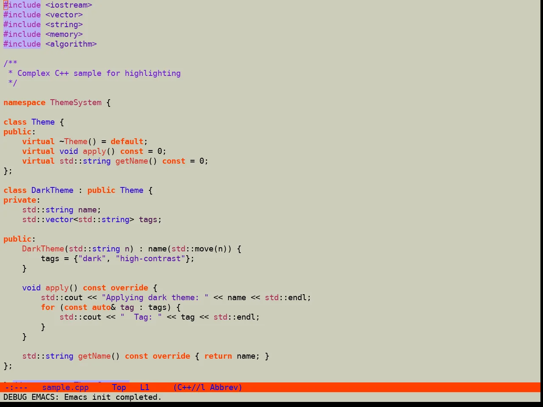Click 'DarkTheme' in the 'class DarkTheme' declaration
This screenshot has width=543, height=407.
click(53, 190)
